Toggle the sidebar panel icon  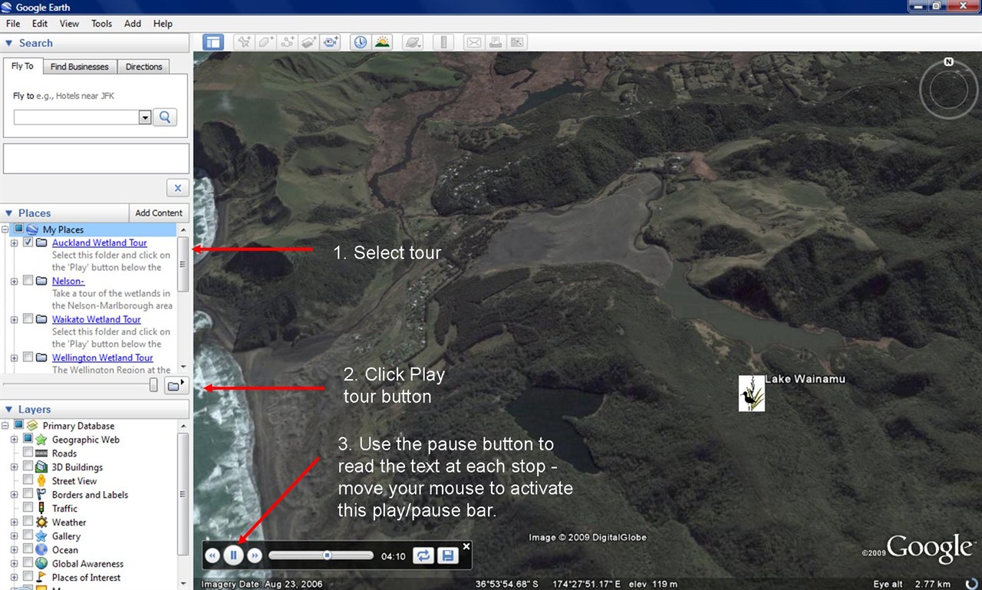coord(213,42)
